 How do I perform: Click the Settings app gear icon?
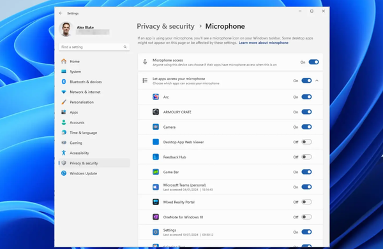coord(156,232)
